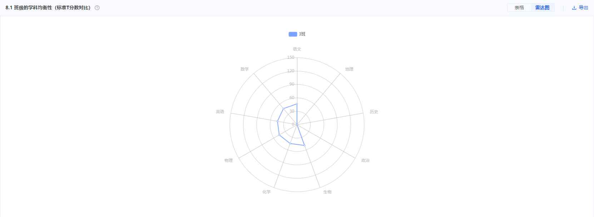The width and height of the screenshot is (594, 217).
Task: Click the 90 scale value
Action: click(292, 84)
